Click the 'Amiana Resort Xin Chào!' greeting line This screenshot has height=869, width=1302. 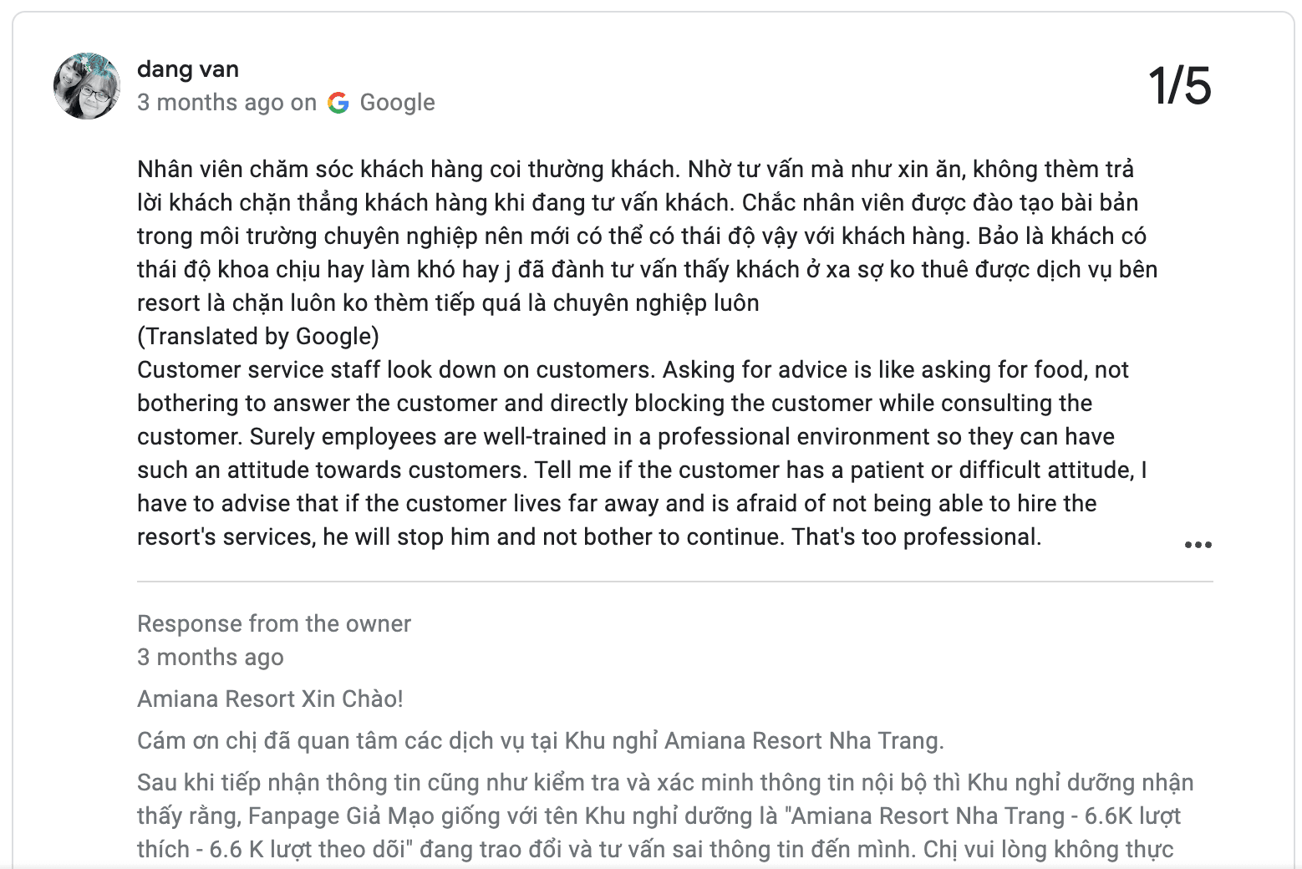tap(270, 699)
